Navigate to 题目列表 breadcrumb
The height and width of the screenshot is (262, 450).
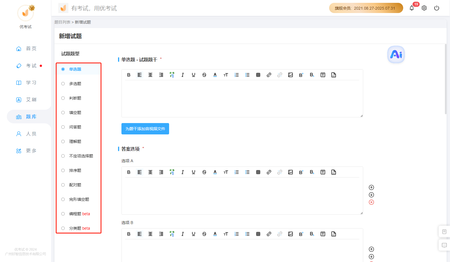(x=62, y=22)
